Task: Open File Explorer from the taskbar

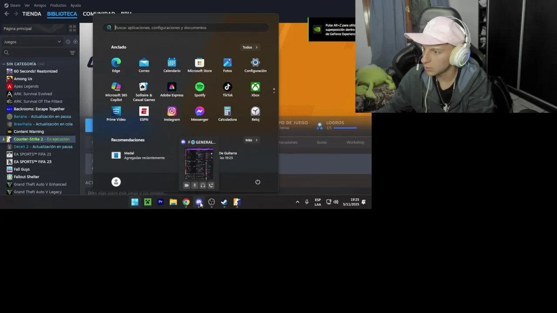Action: (x=173, y=202)
